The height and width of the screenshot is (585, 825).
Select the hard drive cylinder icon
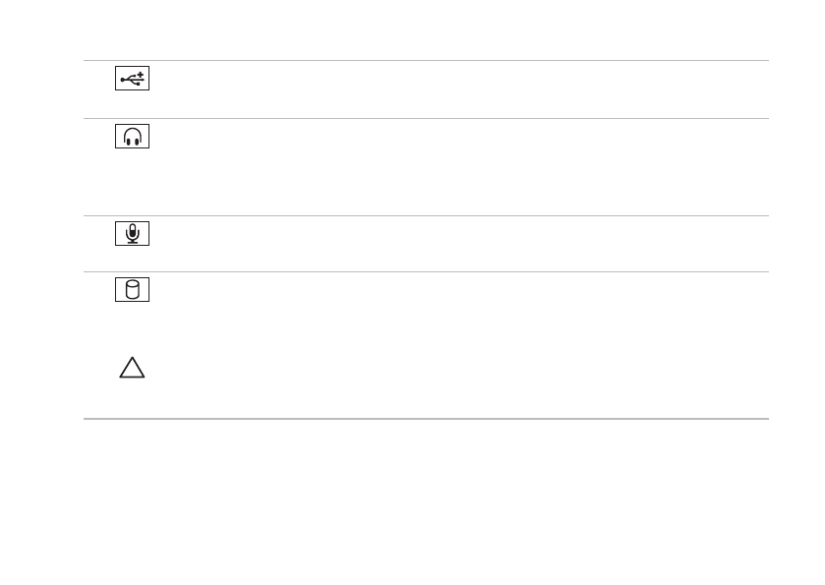(x=132, y=290)
